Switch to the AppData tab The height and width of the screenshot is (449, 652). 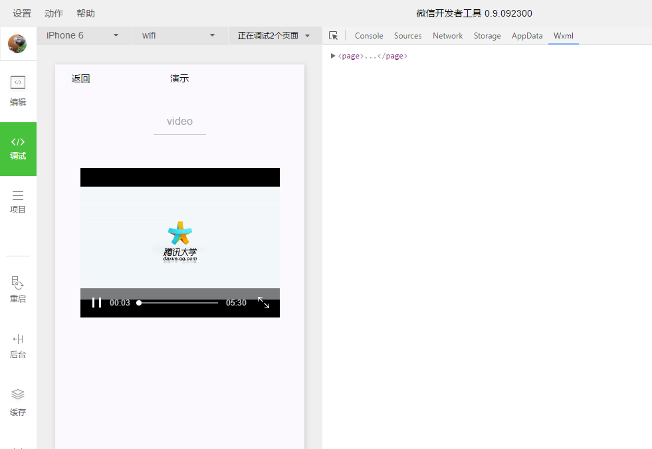(527, 36)
